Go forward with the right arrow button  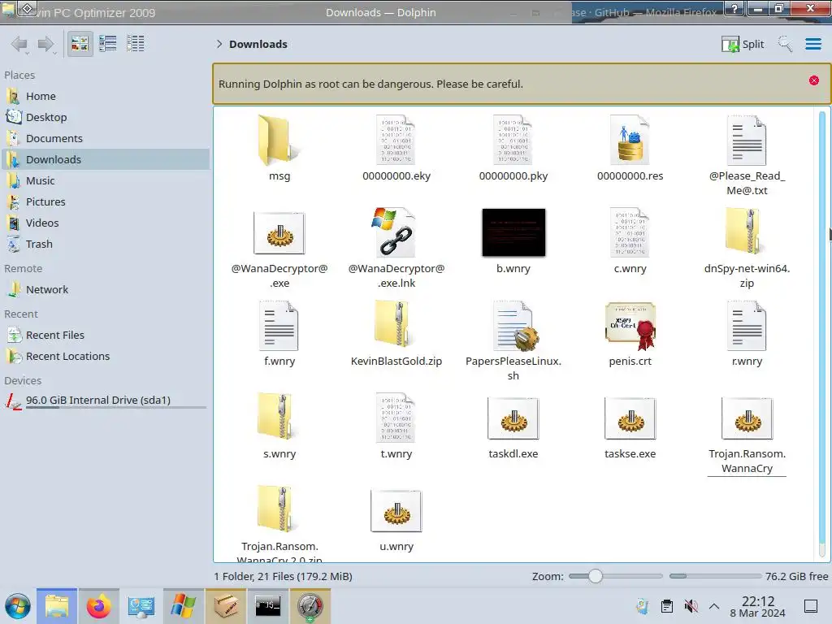46,44
